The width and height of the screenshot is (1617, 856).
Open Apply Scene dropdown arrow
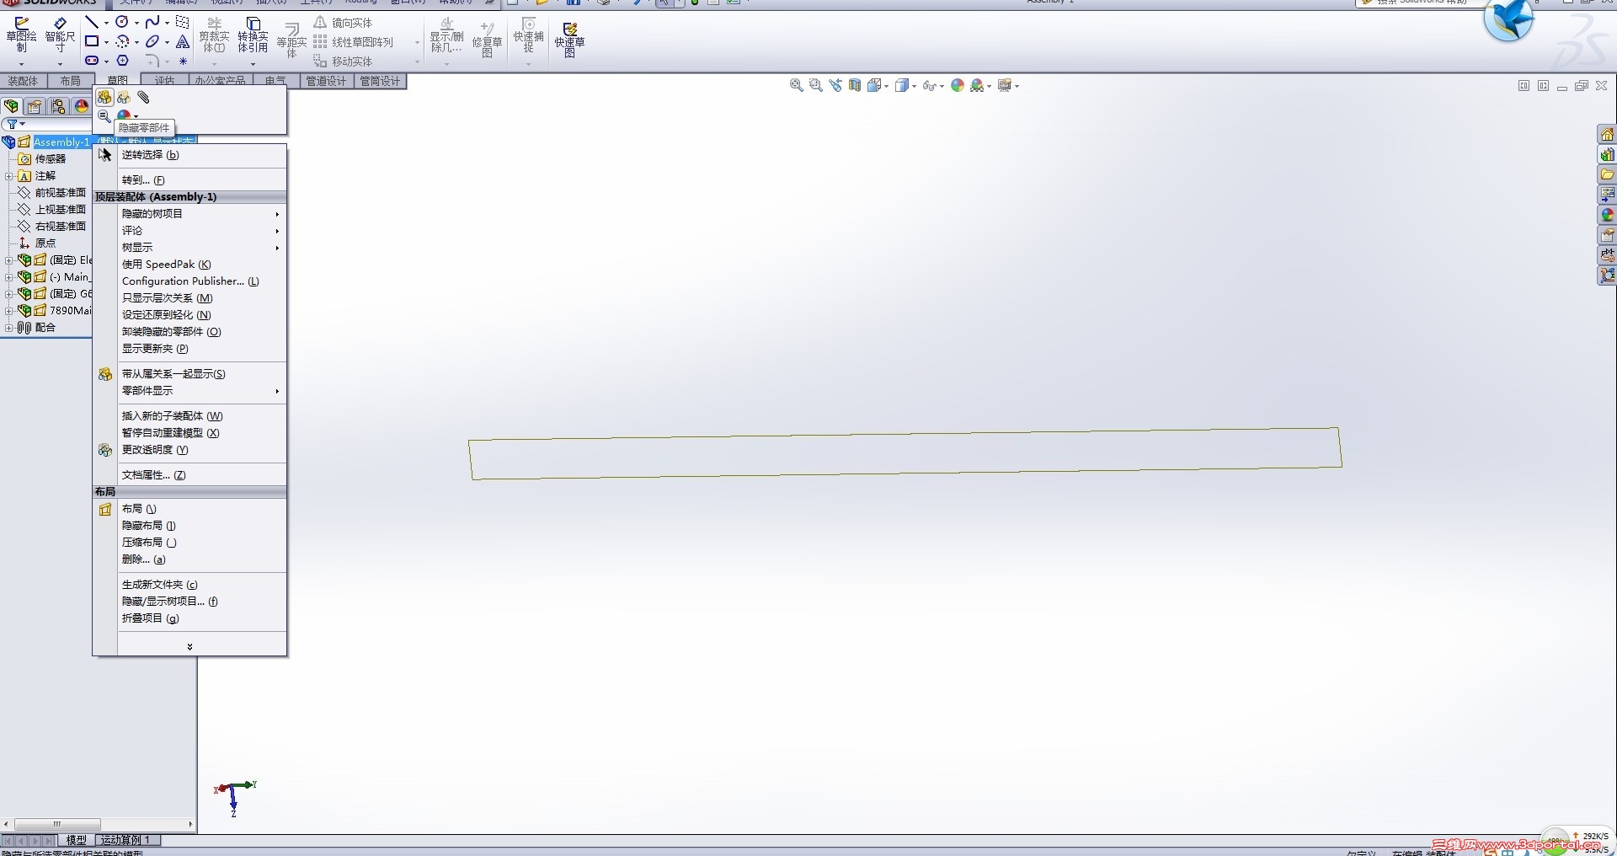(x=990, y=86)
